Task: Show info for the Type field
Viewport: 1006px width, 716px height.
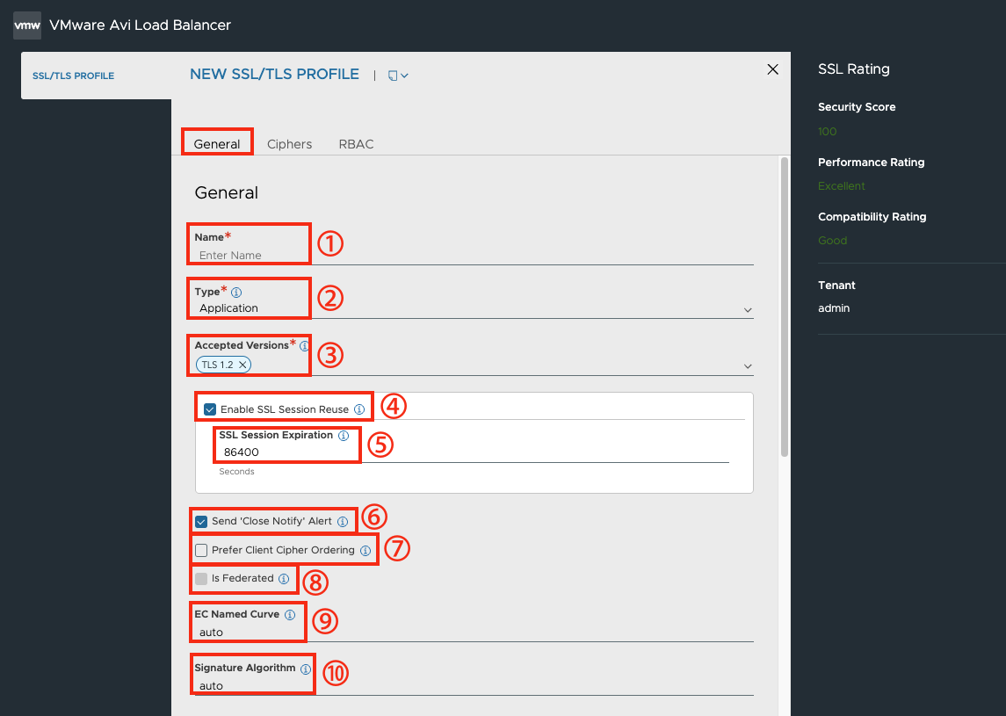Action: coord(236,293)
